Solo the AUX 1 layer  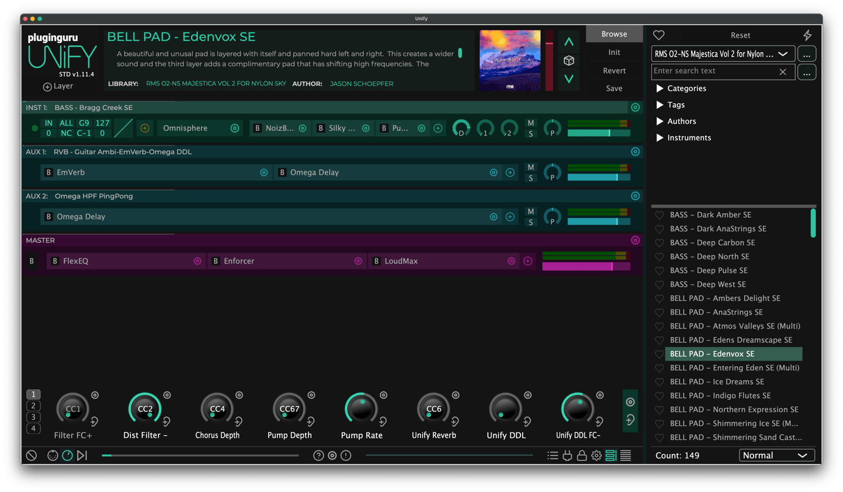pos(531,179)
